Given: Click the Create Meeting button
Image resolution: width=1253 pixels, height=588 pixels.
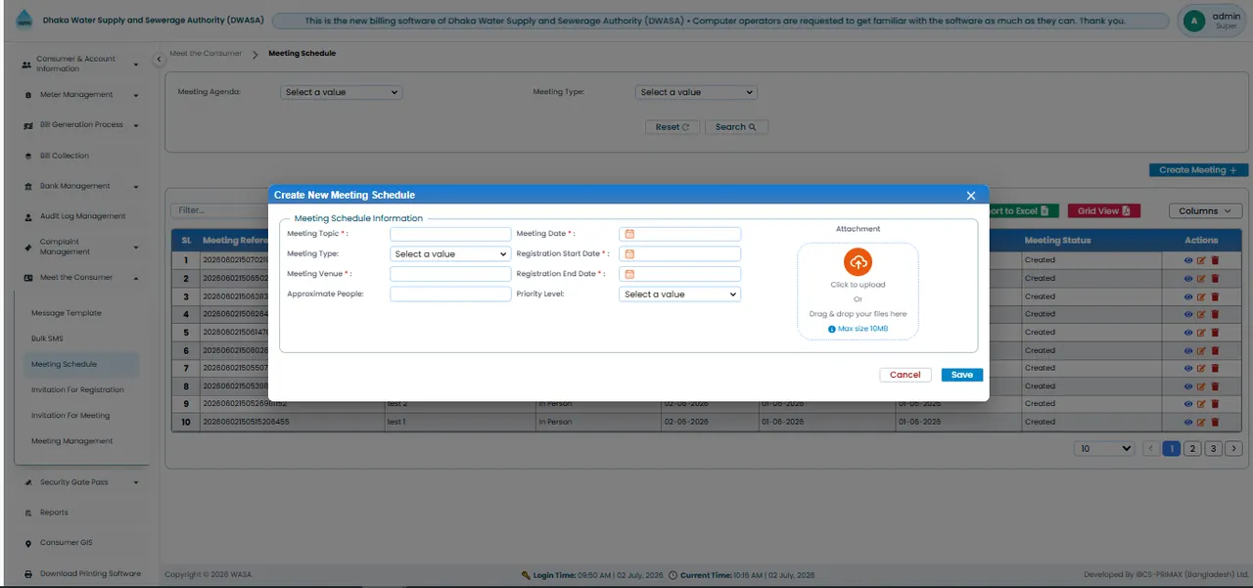Looking at the screenshot, I should click(1198, 170).
